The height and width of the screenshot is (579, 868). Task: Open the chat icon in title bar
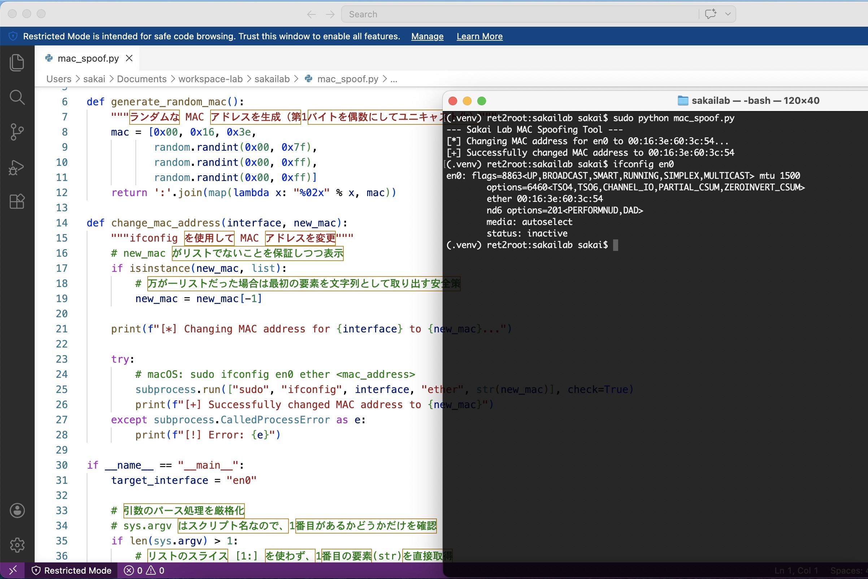(x=710, y=14)
